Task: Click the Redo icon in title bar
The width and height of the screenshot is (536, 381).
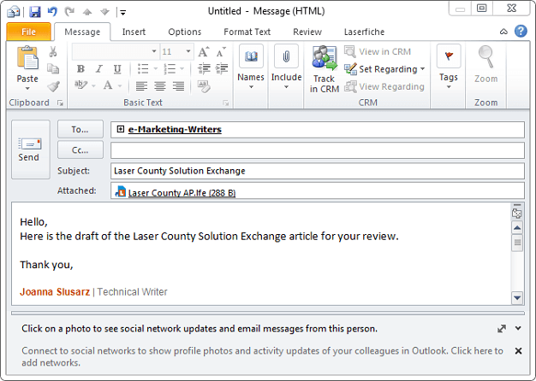Action: 69,12
